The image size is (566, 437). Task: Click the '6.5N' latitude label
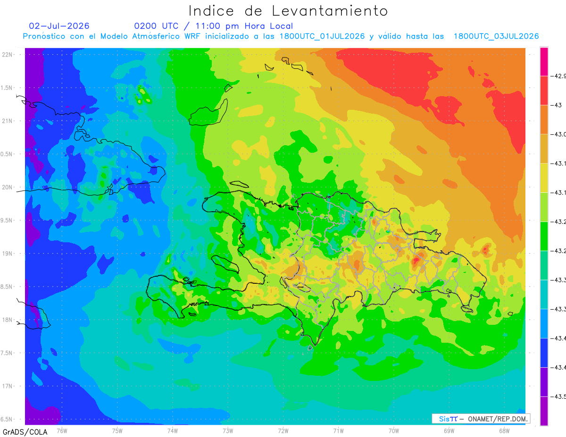[x=6, y=419]
